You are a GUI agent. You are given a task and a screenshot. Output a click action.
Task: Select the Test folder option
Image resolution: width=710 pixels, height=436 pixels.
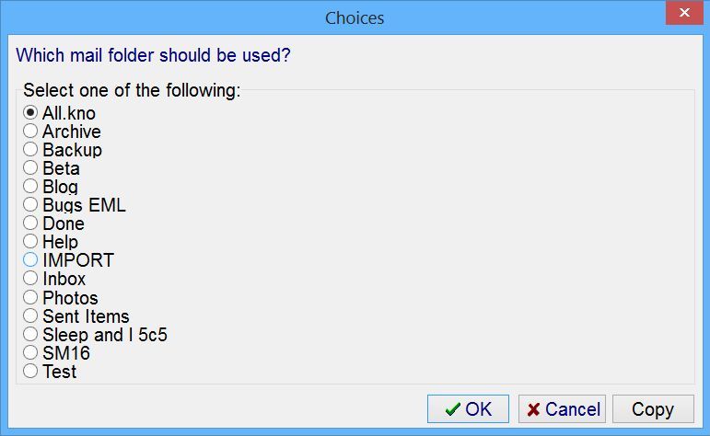pos(30,372)
